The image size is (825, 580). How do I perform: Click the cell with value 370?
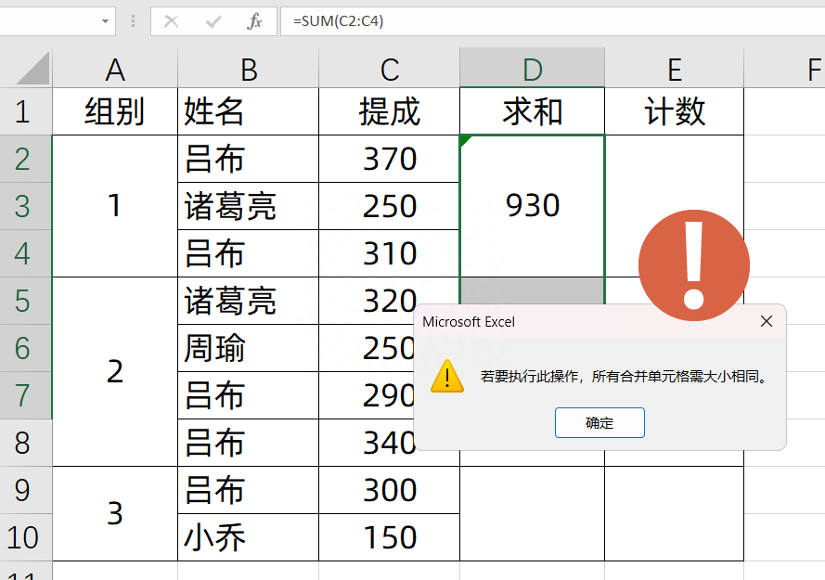(x=389, y=159)
